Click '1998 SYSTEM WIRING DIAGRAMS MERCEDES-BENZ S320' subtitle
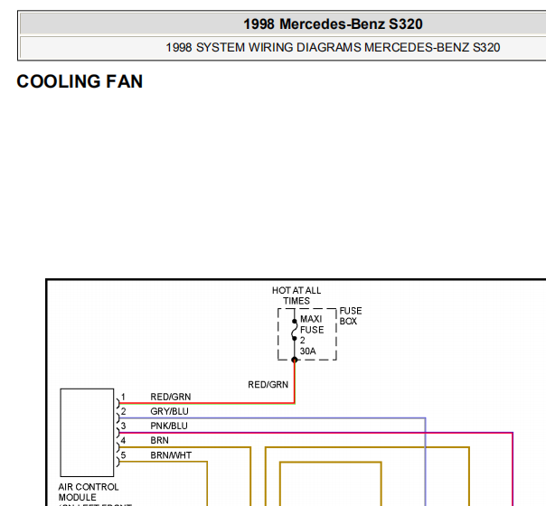 tap(333, 47)
